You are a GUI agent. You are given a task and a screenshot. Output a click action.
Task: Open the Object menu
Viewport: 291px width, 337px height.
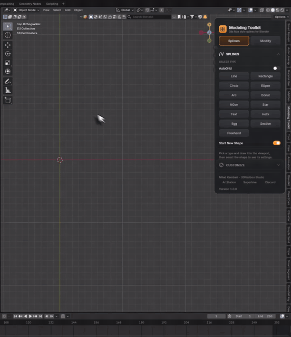[79, 10]
